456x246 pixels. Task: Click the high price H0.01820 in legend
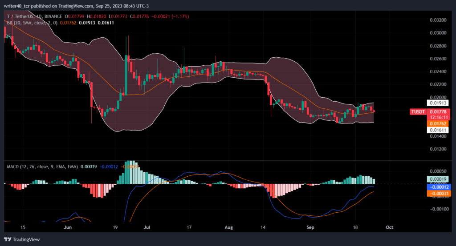tap(96, 16)
